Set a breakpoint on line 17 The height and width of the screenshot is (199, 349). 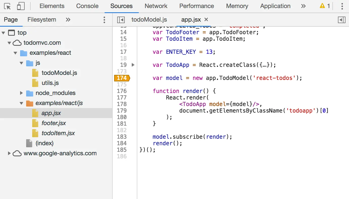click(123, 52)
